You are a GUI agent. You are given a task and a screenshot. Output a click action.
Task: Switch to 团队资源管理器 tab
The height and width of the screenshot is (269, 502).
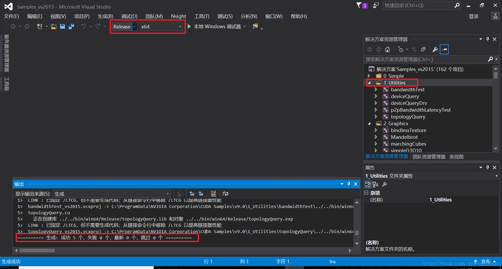(x=429, y=157)
